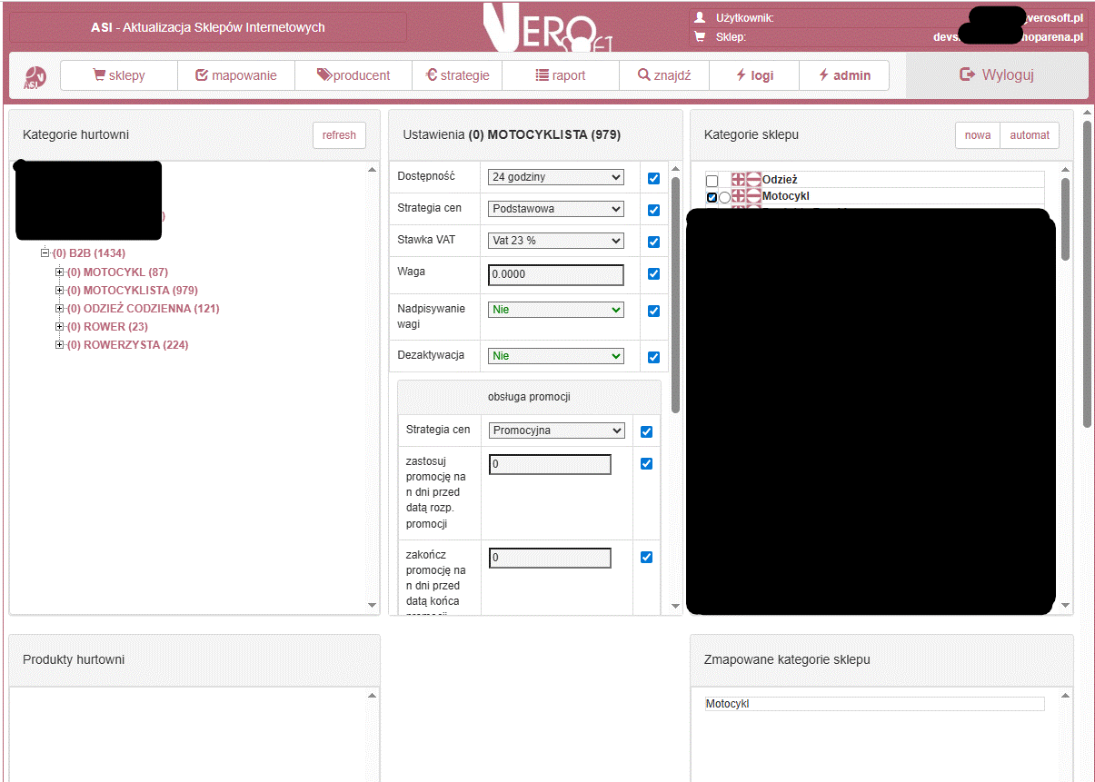The image size is (1095, 782).
Task: Click the Waga input field
Action: click(x=555, y=274)
